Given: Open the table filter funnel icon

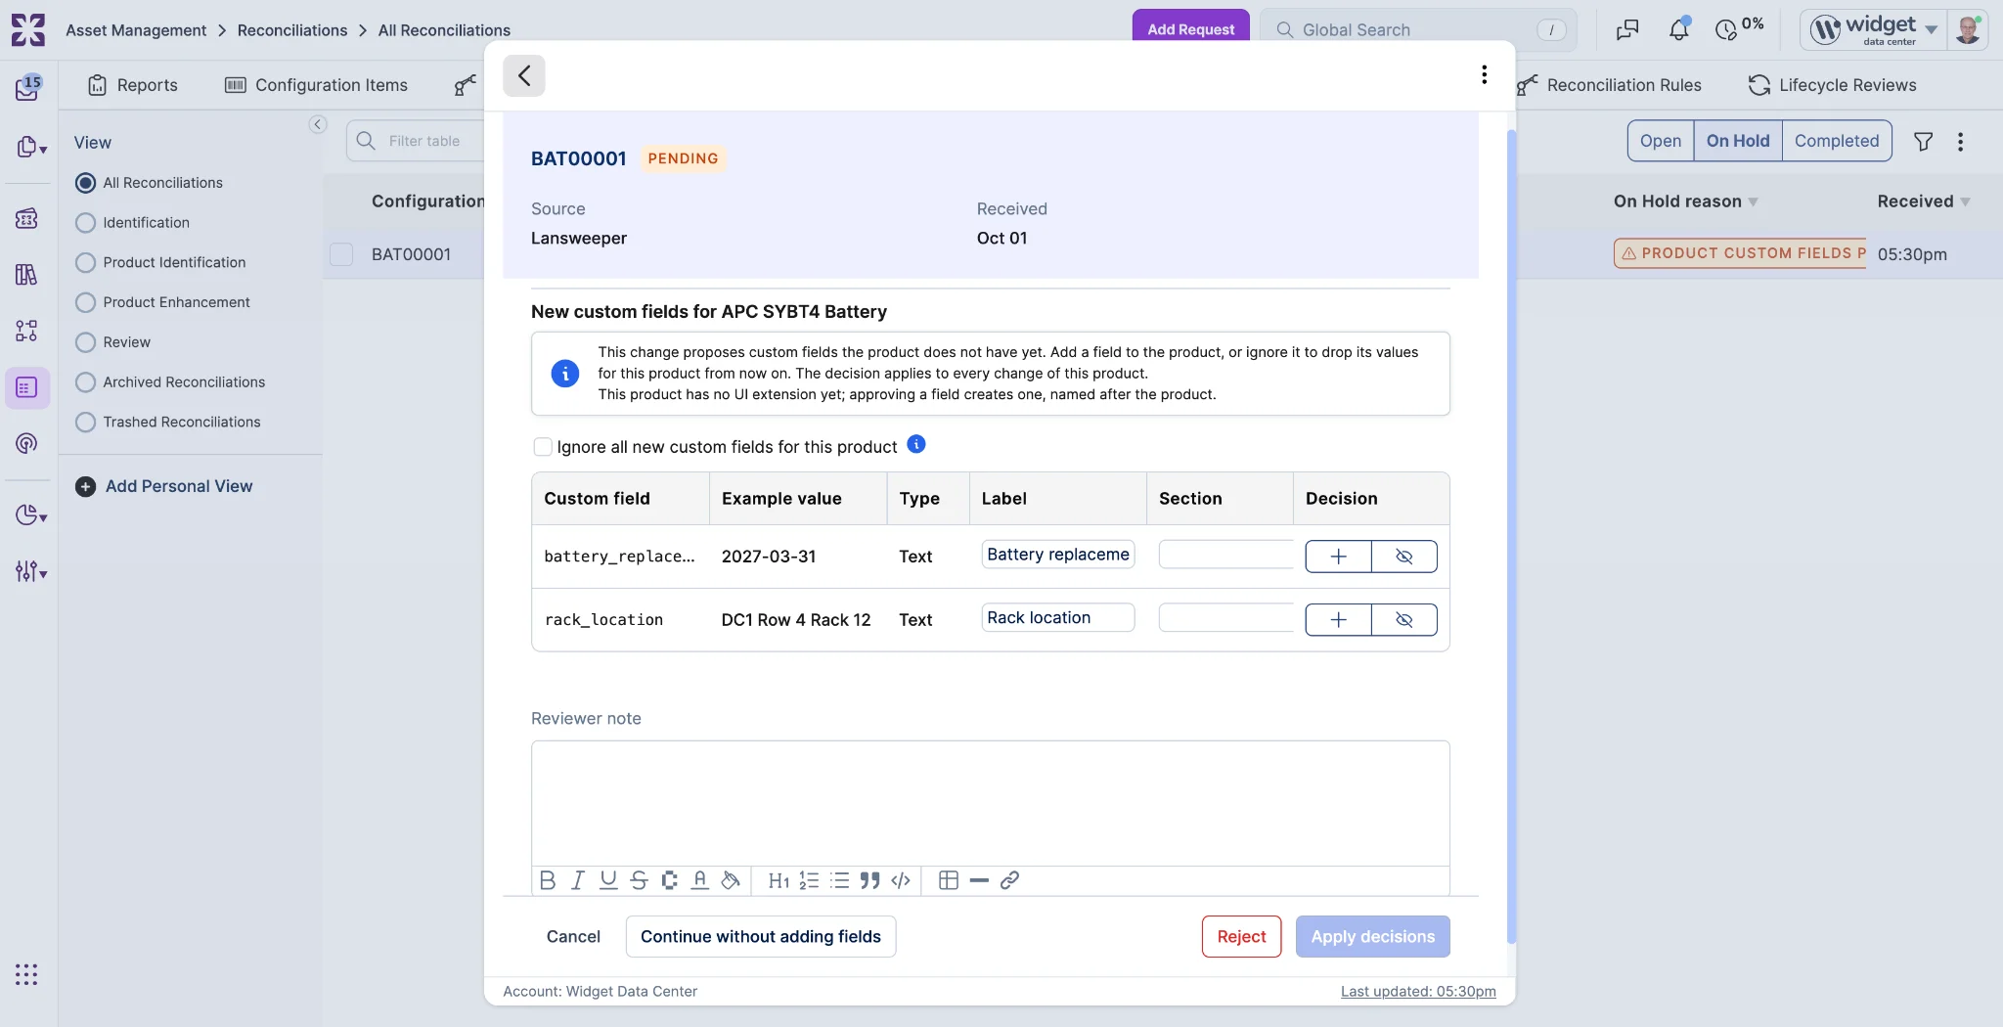Looking at the screenshot, I should (1923, 142).
